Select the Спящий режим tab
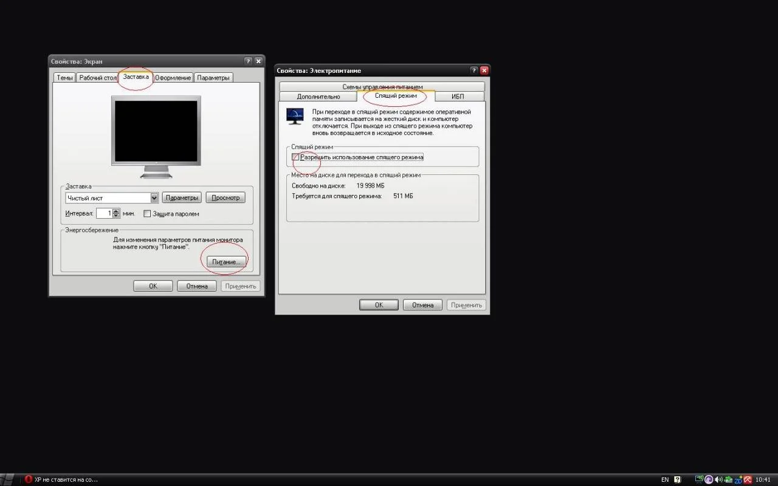778x486 pixels. pos(396,96)
